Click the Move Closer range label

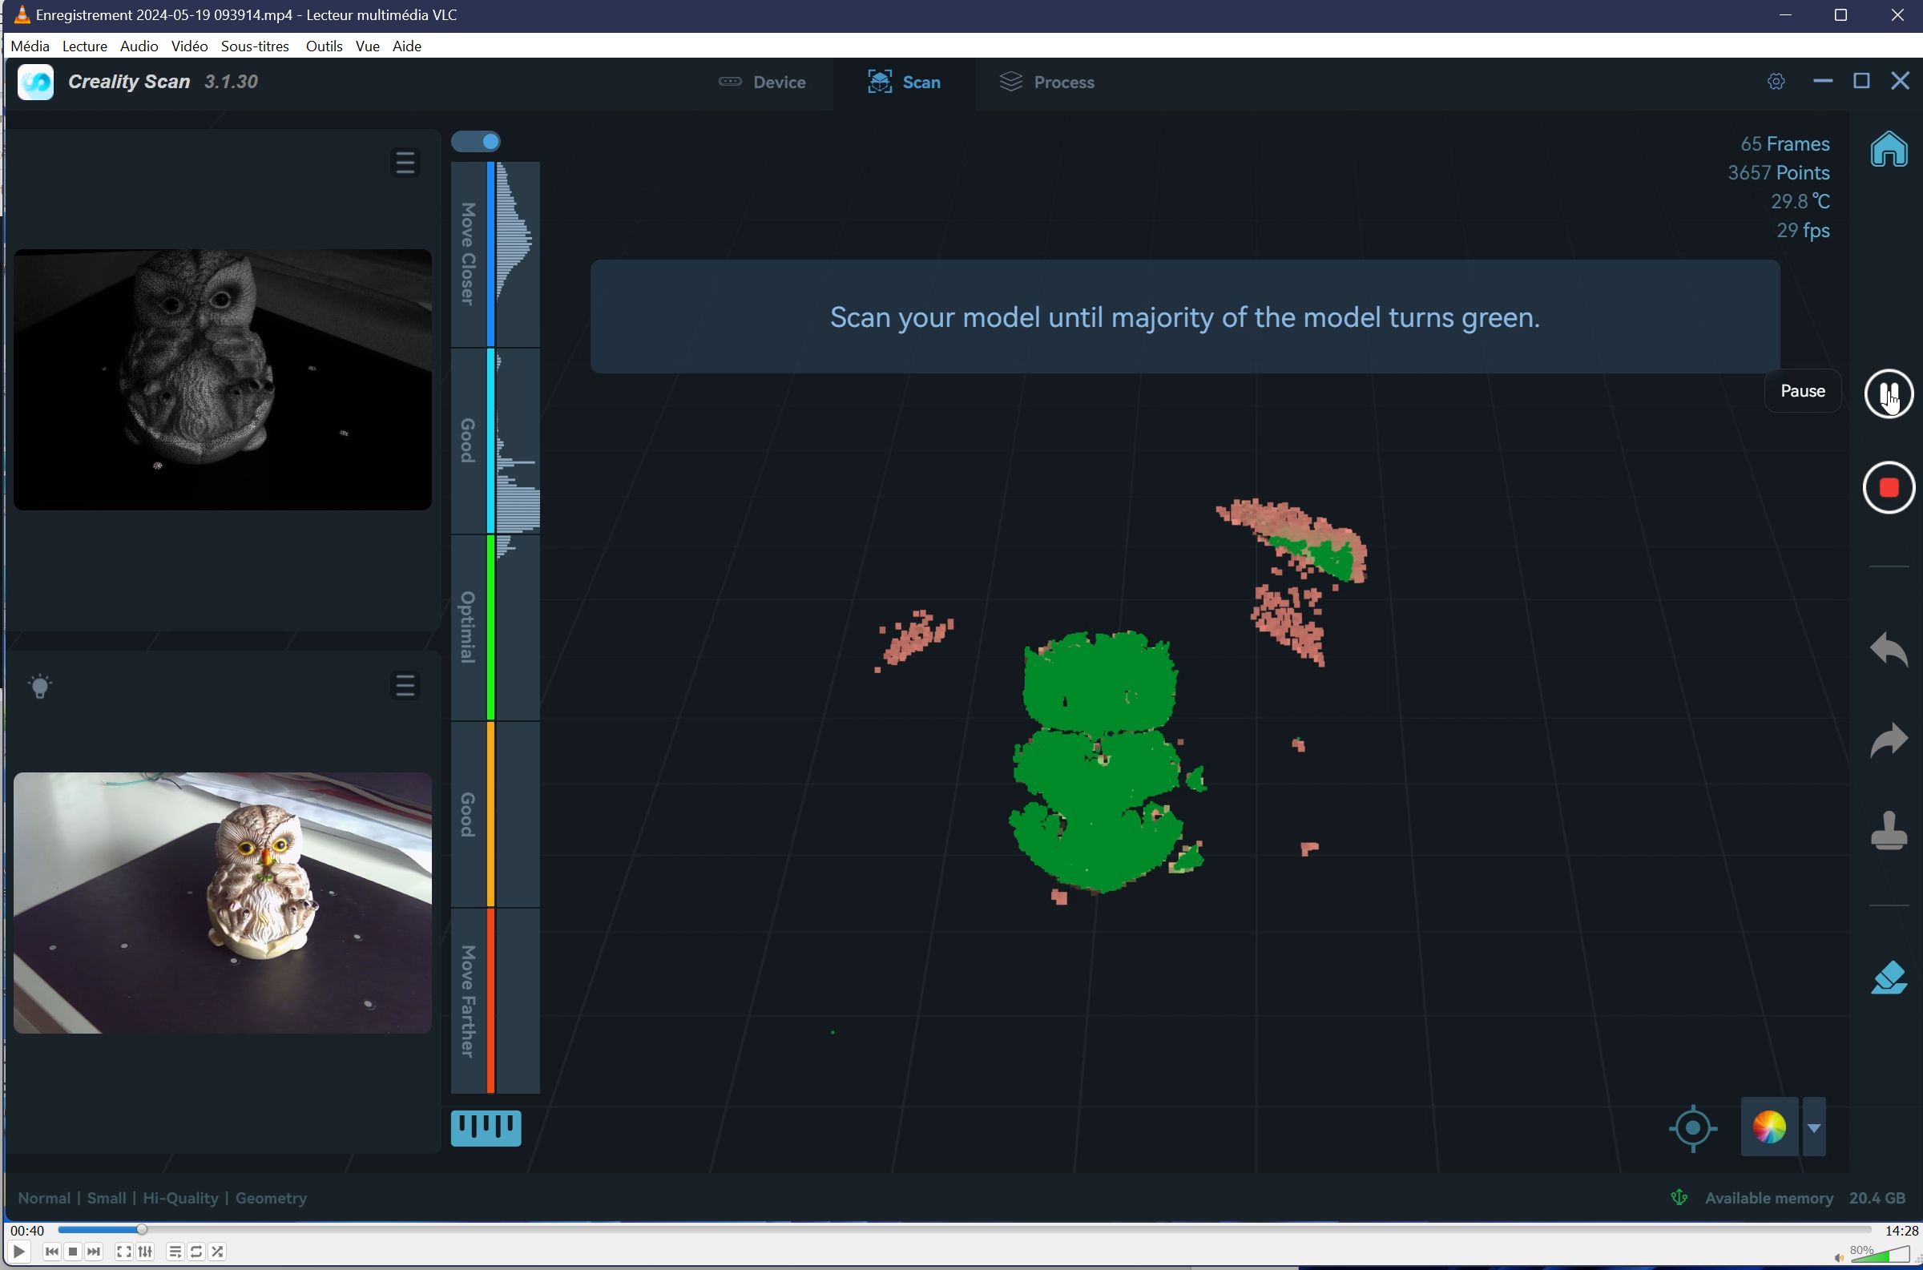pos(467,253)
